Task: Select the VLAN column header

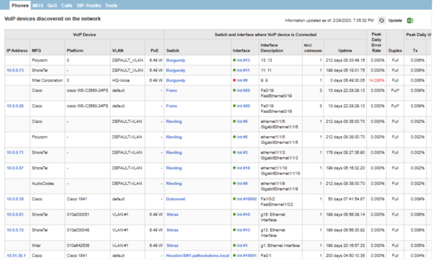Action: (x=118, y=50)
